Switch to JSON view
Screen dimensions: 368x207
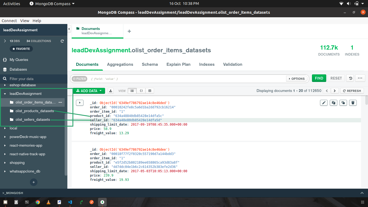point(141,91)
